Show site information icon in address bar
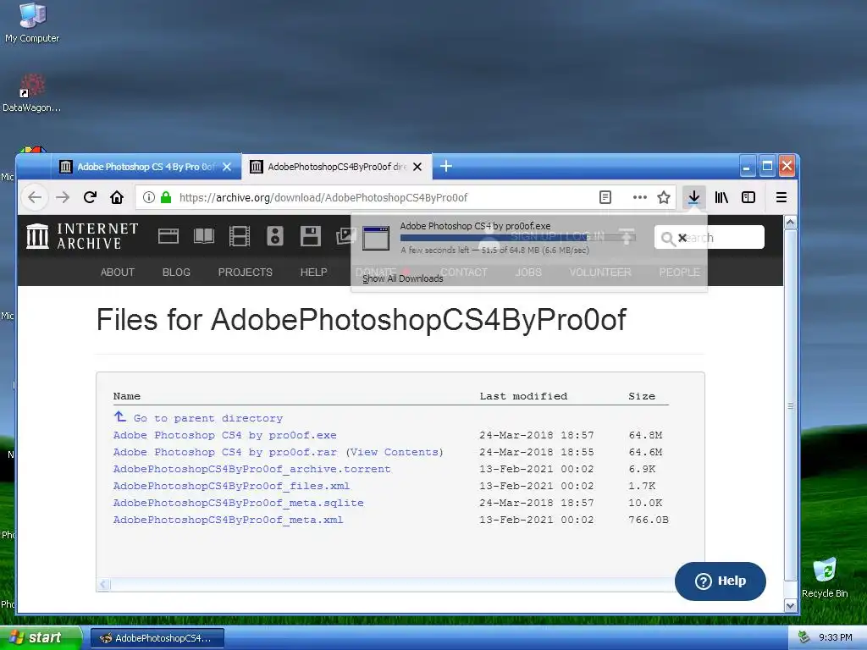 click(149, 197)
